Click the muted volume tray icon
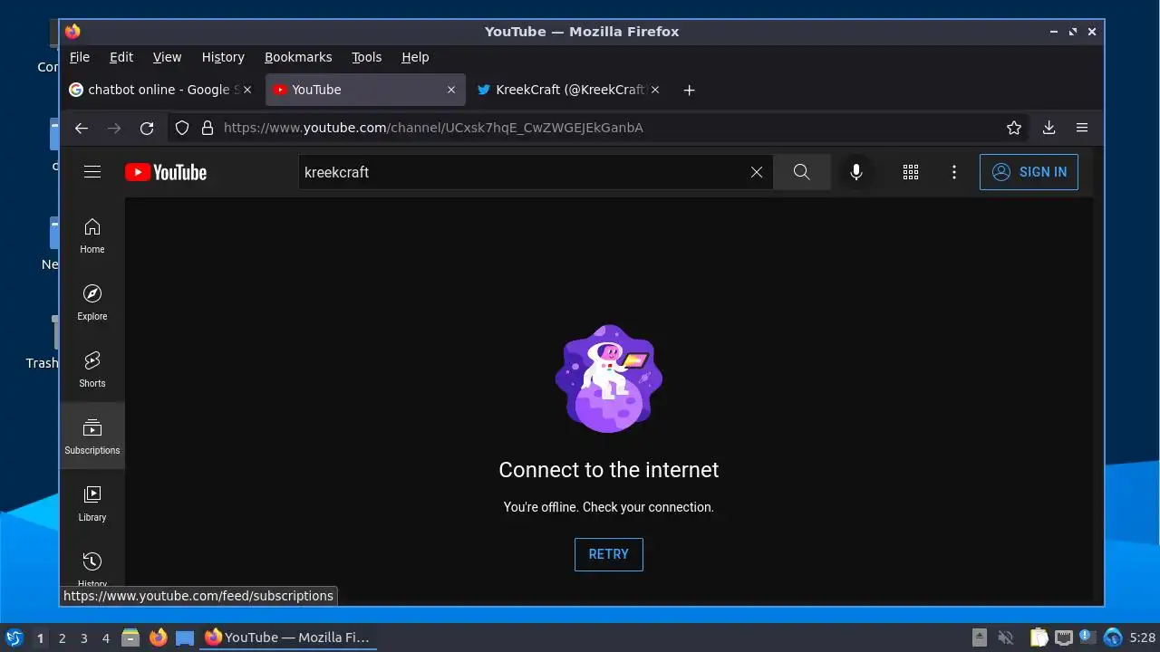 click(x=1005, y=638)
